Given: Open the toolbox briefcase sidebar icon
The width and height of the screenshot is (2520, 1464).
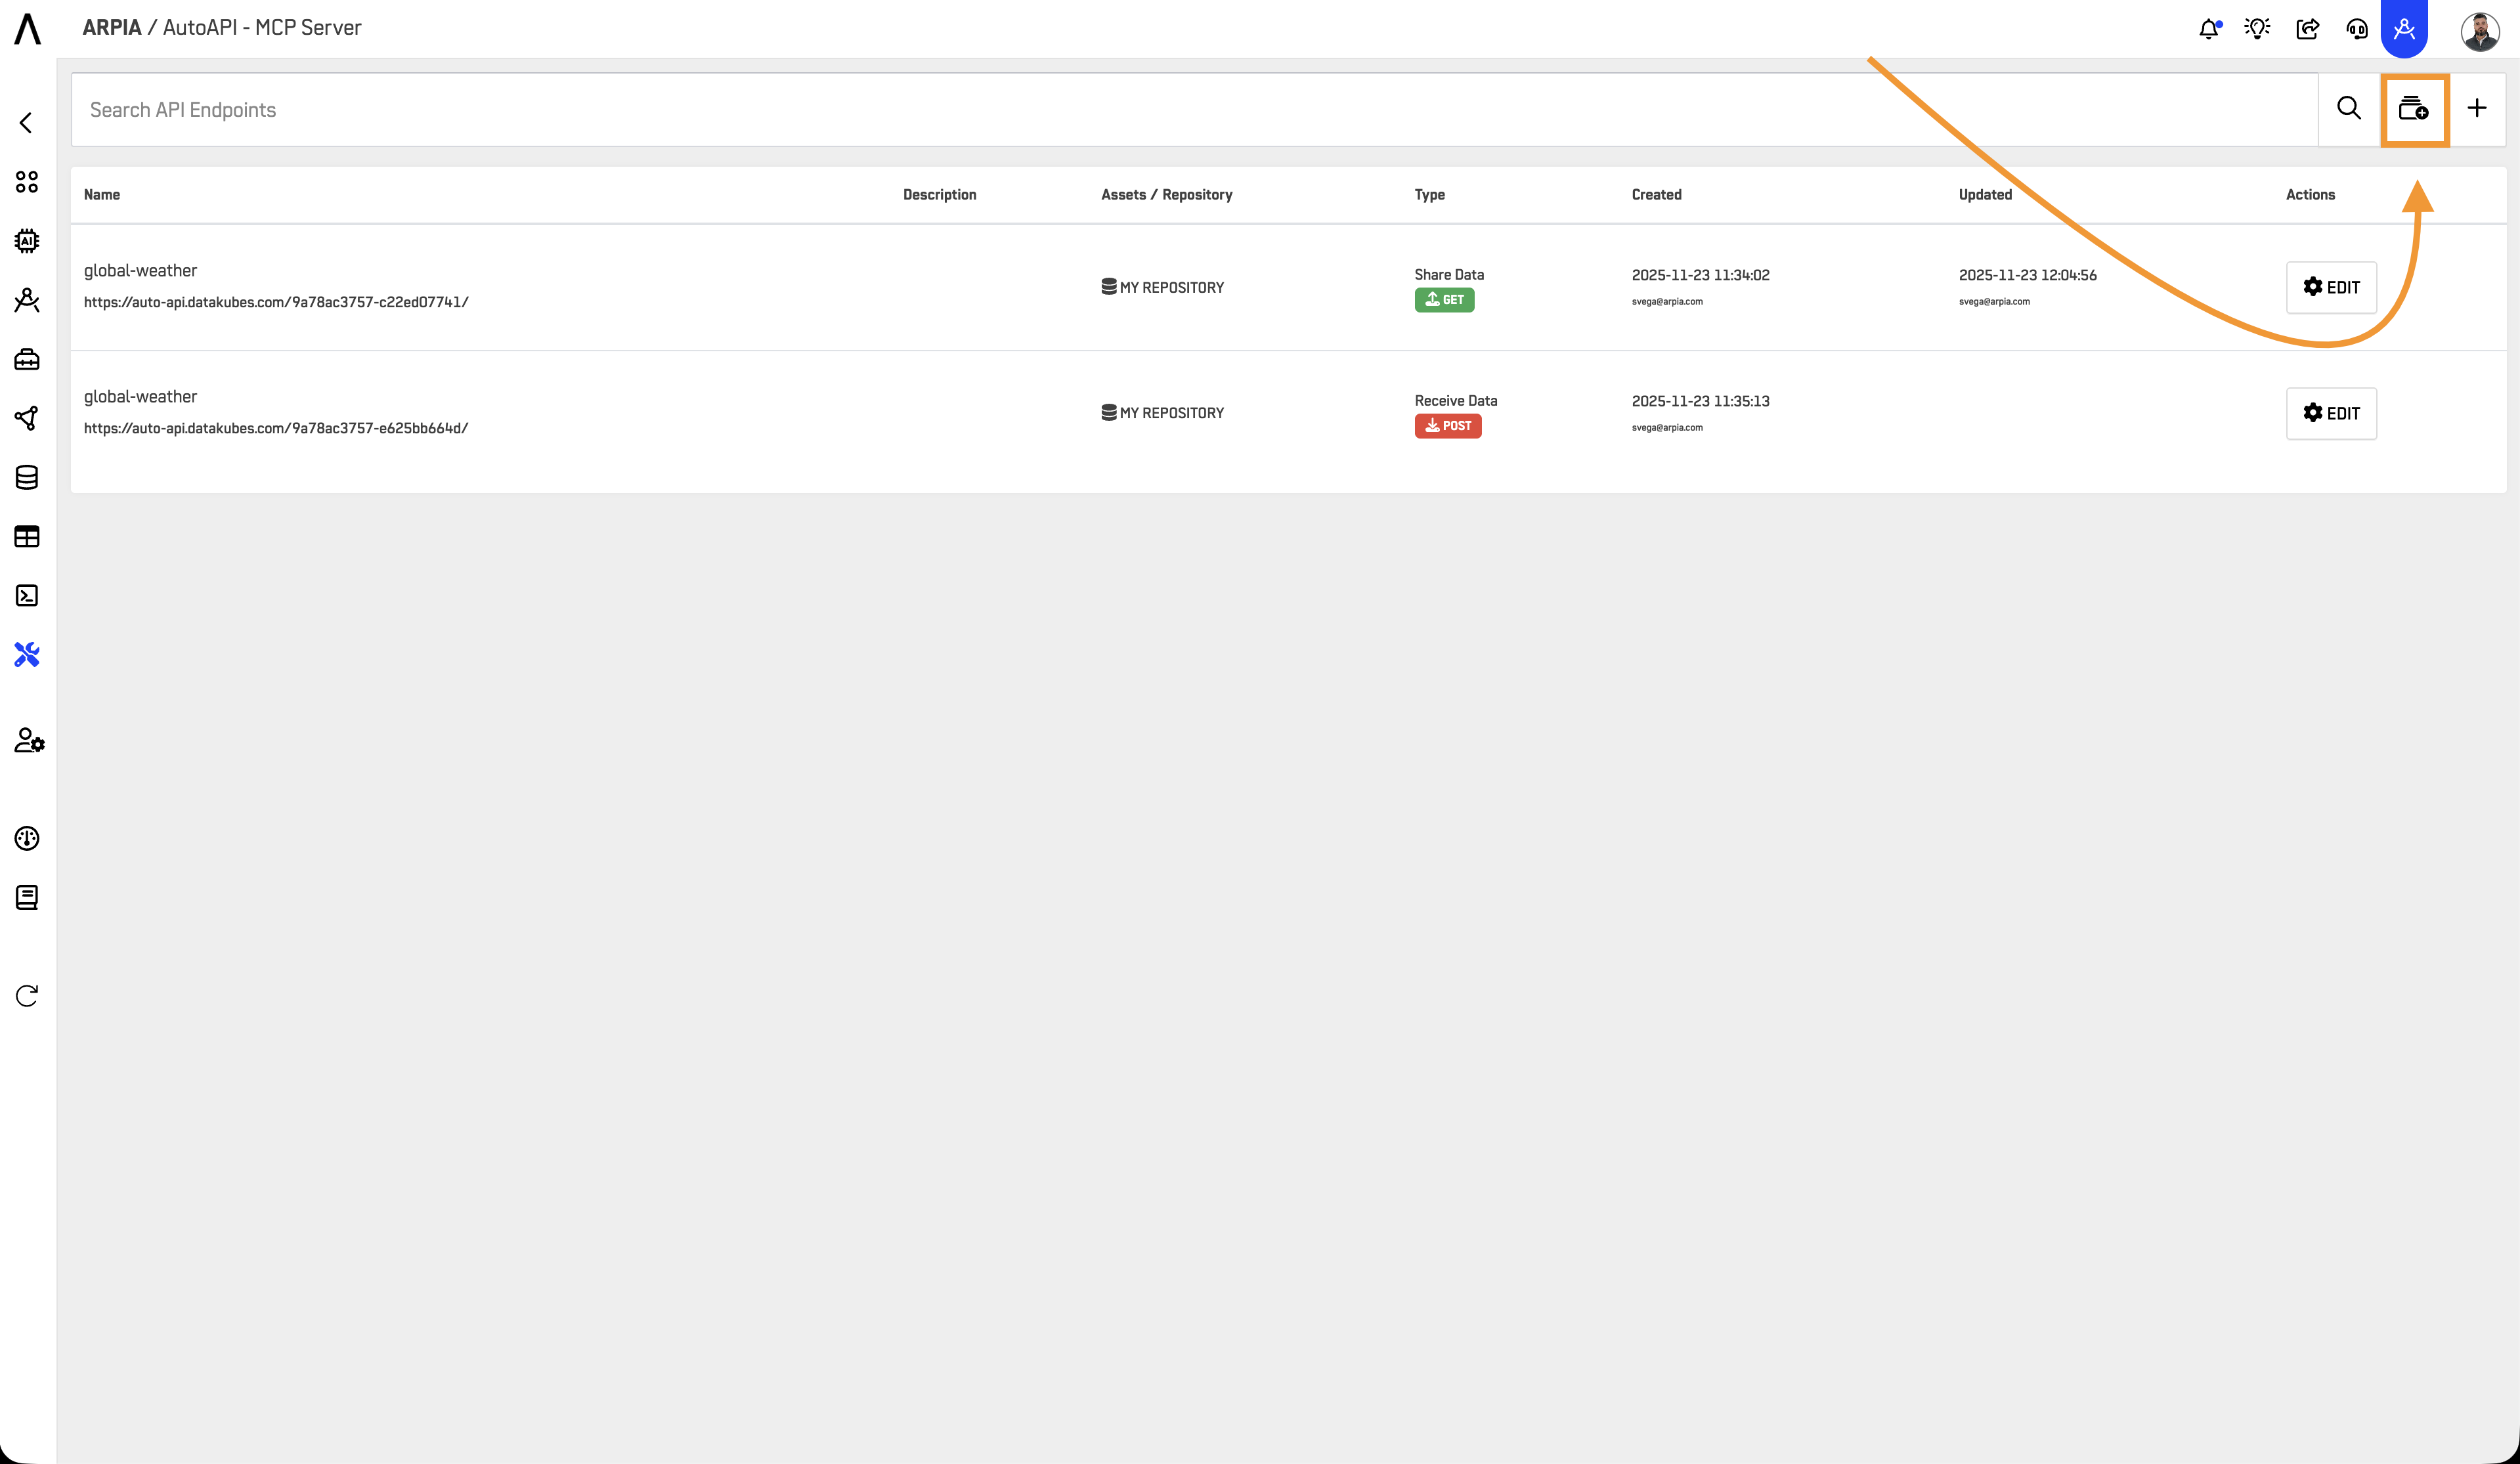Looking at the screenshot, I should tap(27, 359).
